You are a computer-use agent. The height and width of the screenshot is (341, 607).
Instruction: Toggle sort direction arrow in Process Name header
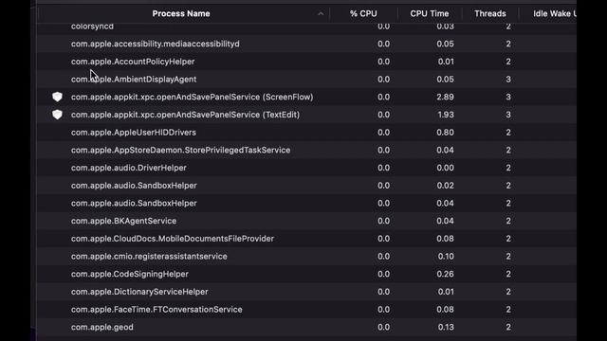pyautogui.click(x=321, y=13)
